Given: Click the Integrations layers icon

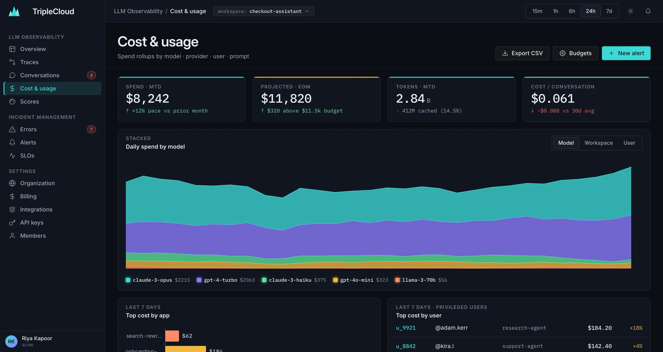Looking at the screenshot, I should tap(12, 209).
